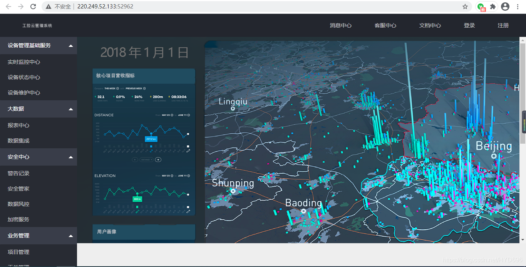
Task: Open the green extension with the red badge
Action: (481, 7)
